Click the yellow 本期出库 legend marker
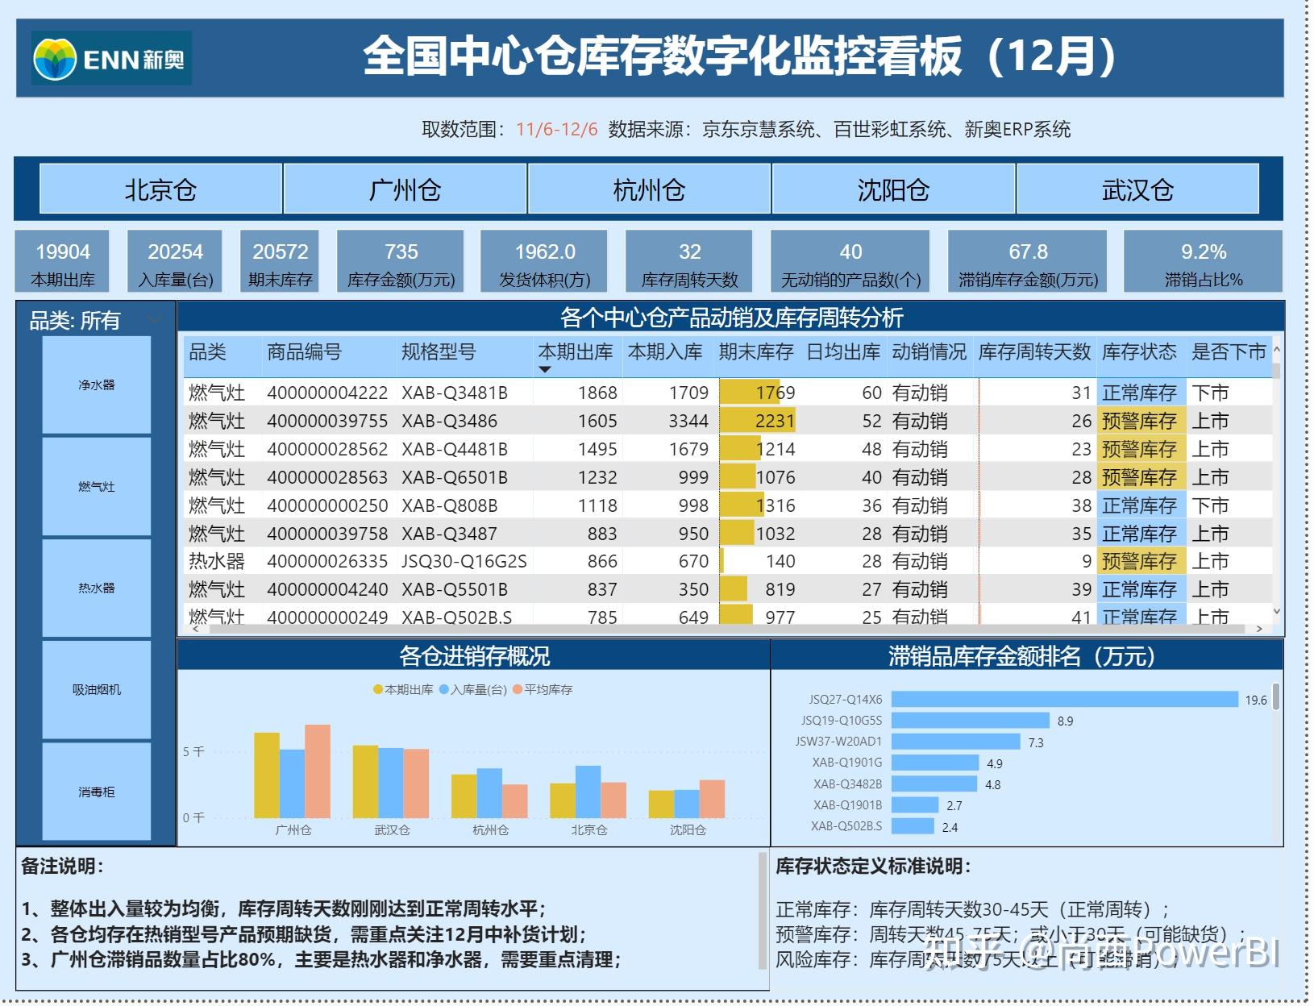Image resolution: width=1314 pixels, height=1006 pixels. pos(377,690)
